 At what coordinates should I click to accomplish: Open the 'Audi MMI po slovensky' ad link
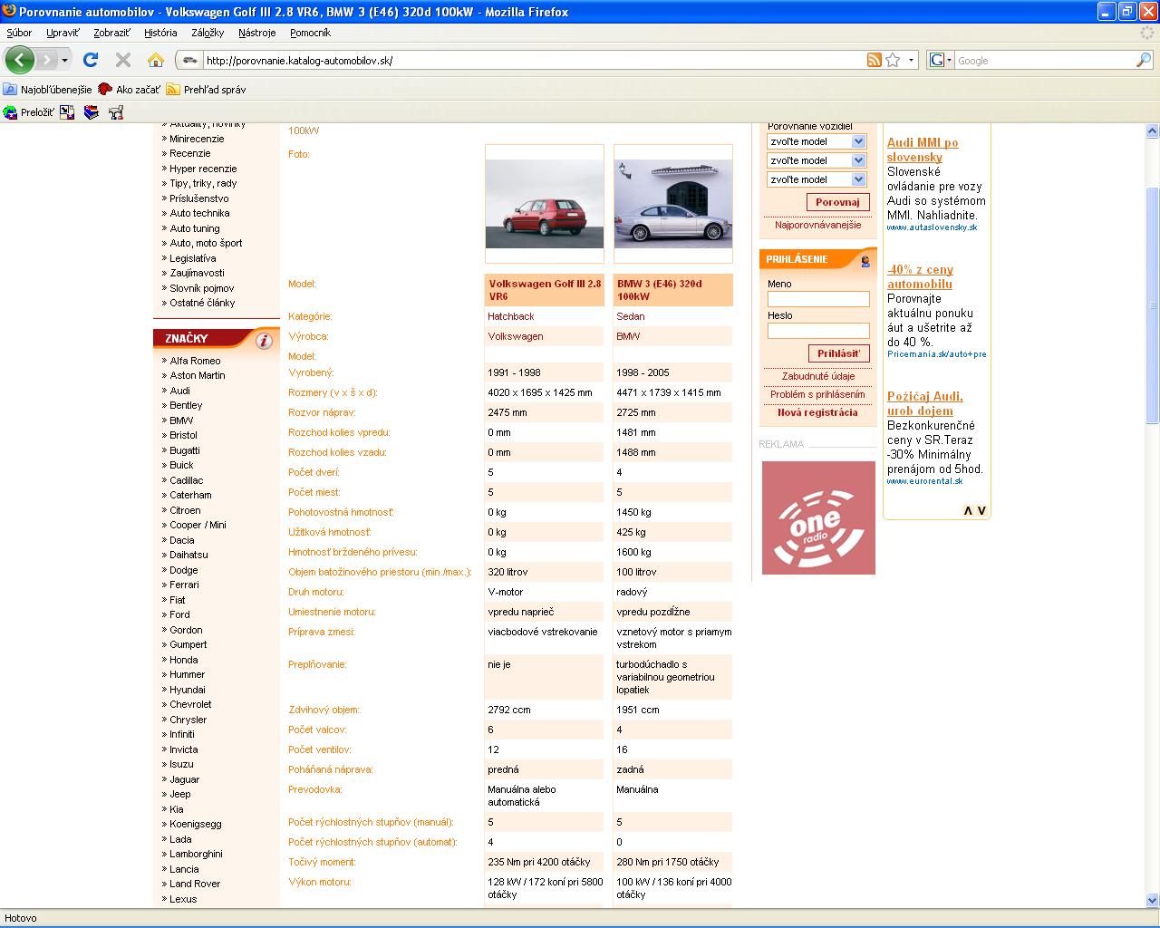tap(923, 150)
